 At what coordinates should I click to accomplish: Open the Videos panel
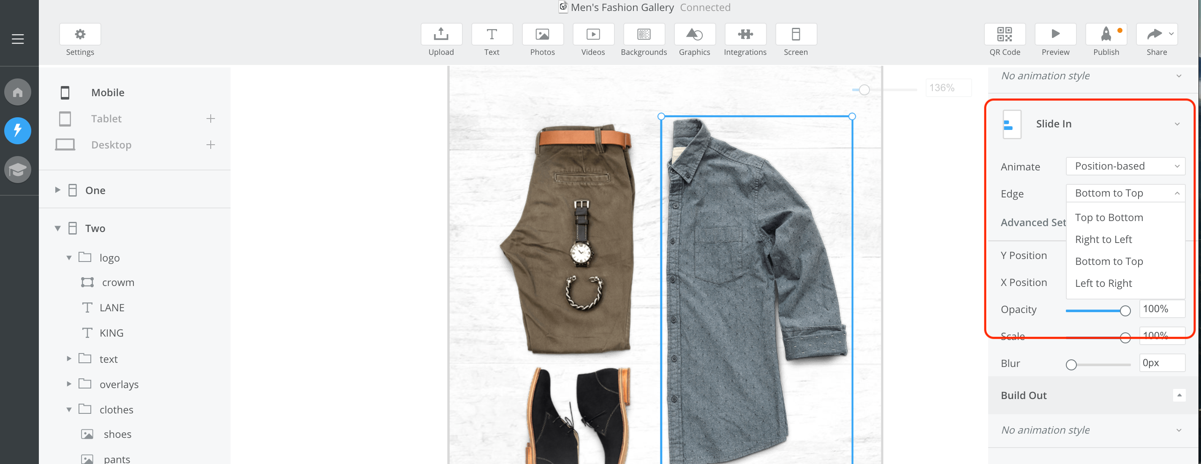592,35
